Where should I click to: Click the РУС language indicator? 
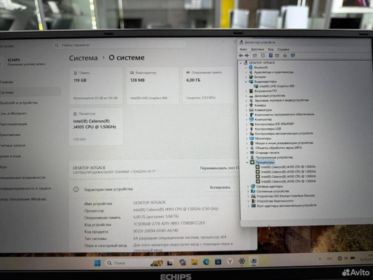pos(329,258)
